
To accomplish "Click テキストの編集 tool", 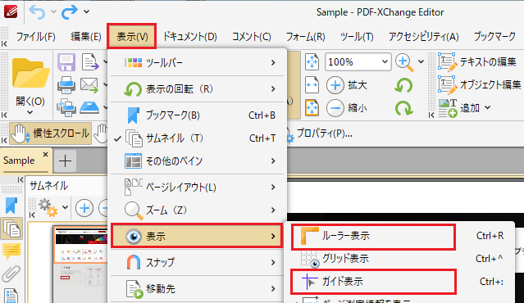I will pos(477,62).
